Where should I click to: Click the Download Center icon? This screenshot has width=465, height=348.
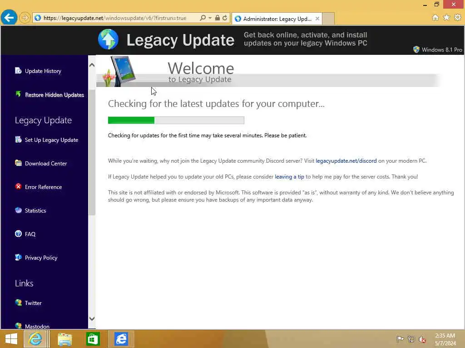[18, 163]
